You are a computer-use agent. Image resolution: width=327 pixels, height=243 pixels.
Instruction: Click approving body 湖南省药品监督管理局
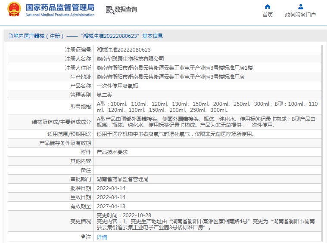pos(123,179)
